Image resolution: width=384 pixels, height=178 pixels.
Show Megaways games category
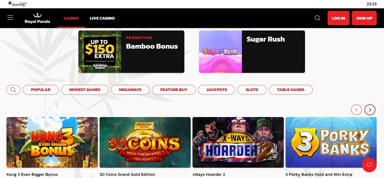pyautogui.click(x=130, y=90)
